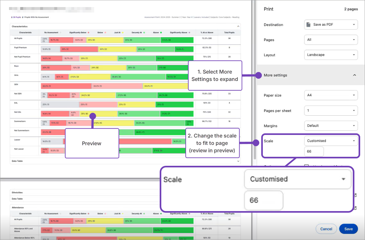Open the Pages per sheet dropdown
This screenshot has width=365, height=240.
click(x=331, y=110)
